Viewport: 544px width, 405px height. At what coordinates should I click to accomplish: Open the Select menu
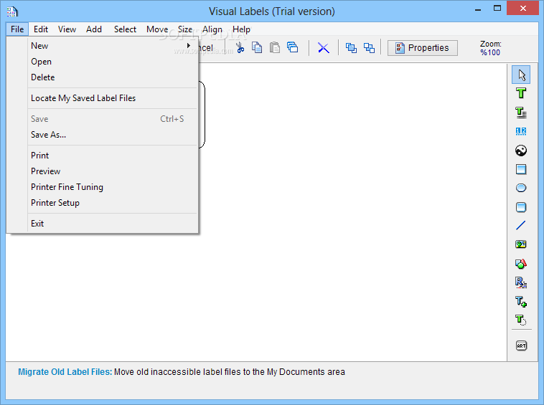[126, 29]
